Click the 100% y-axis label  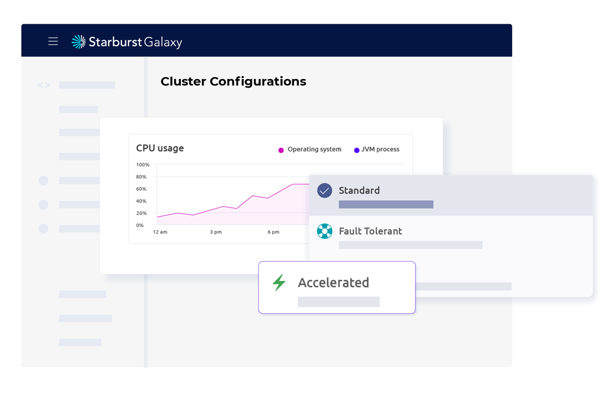(x=142, y=164)
